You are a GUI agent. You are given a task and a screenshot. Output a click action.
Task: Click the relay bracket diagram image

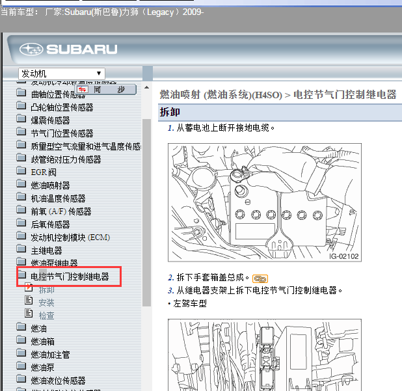(x=265, y=355)
